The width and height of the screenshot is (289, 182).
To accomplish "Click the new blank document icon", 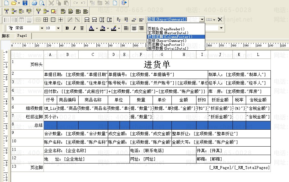I will point(5,3).
